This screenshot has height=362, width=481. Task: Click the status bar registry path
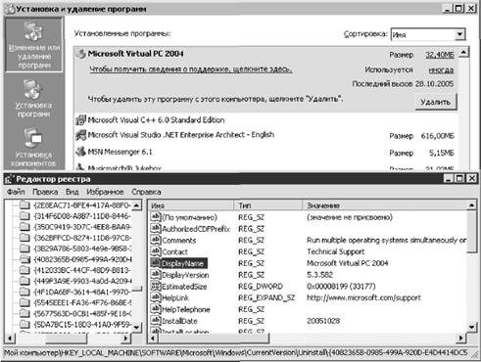[236, 353]
